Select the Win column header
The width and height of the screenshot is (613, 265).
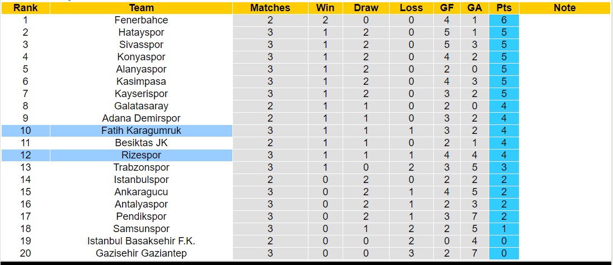(x=325, y=8)
